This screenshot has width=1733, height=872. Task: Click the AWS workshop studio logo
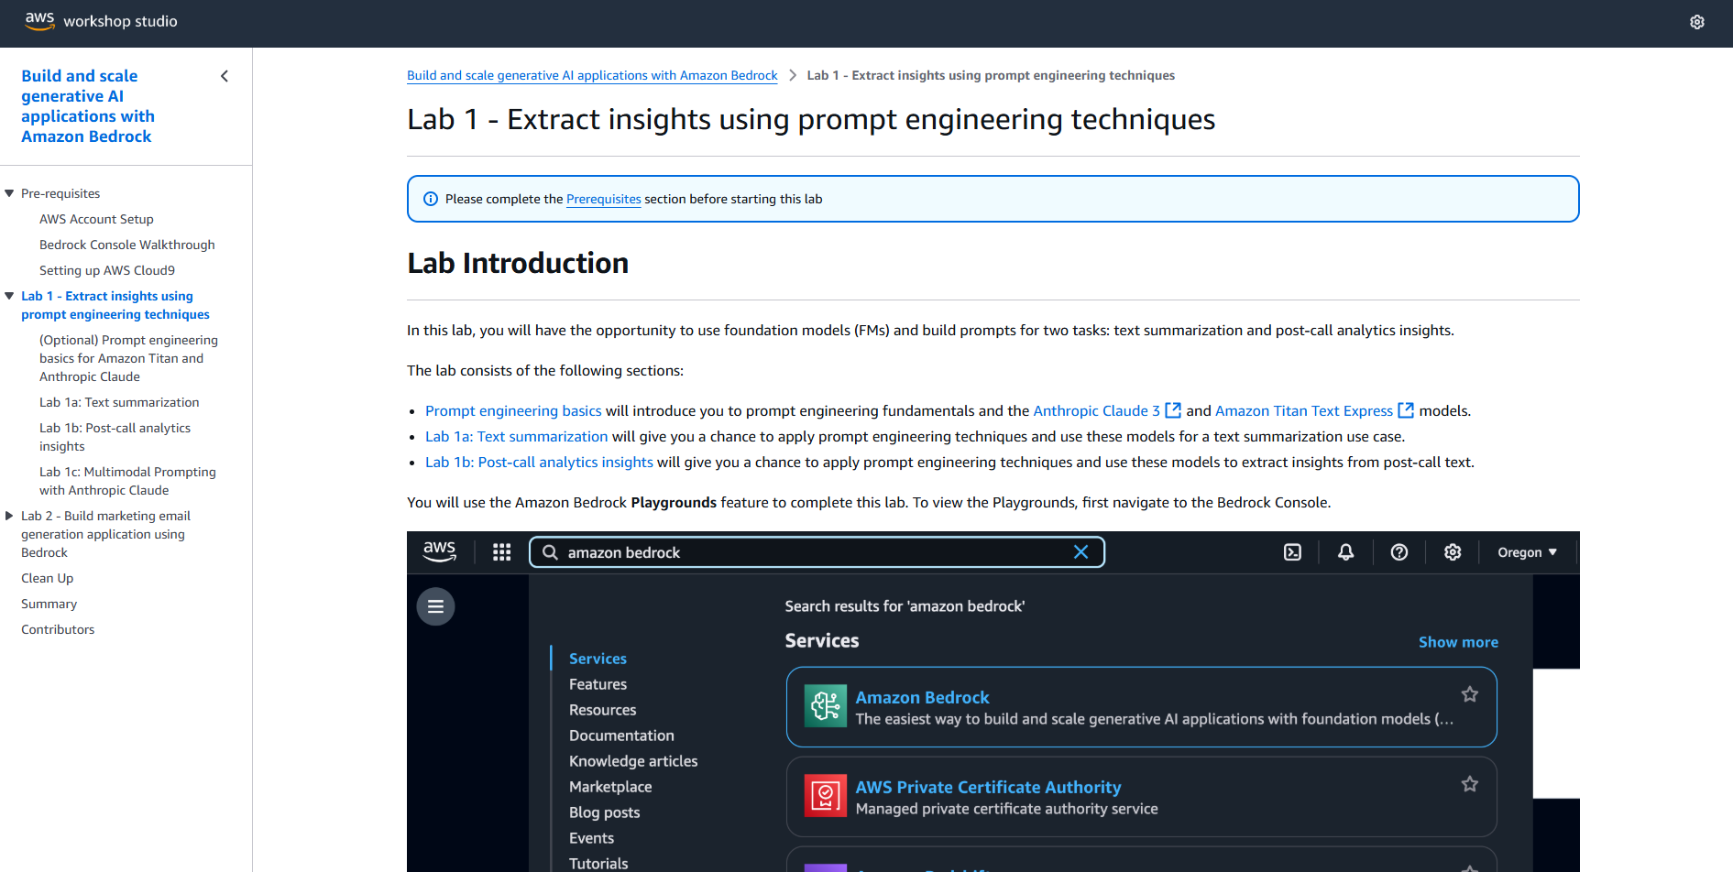pos(101,21)
